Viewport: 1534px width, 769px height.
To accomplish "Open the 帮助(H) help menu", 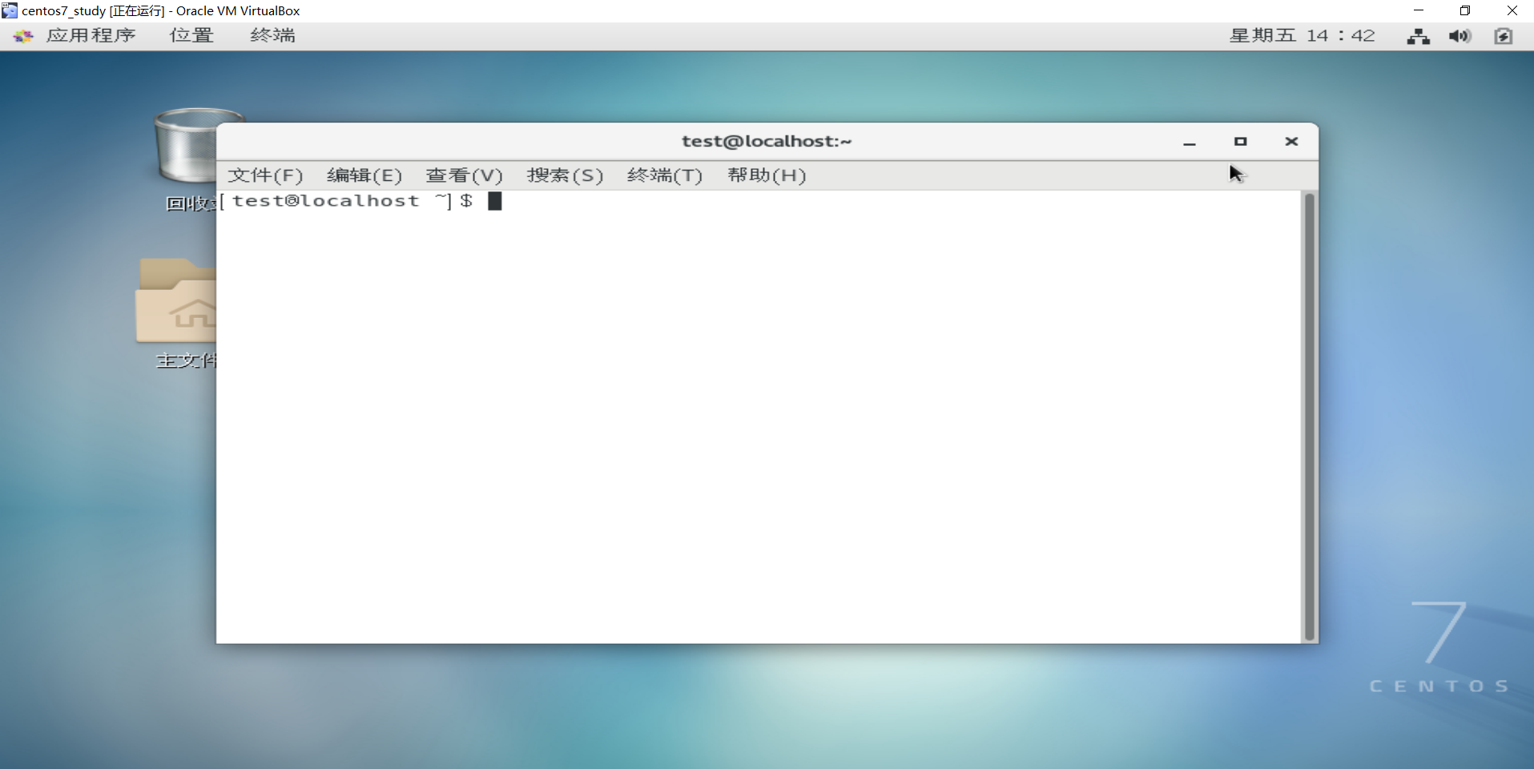I will click(767, 175).
